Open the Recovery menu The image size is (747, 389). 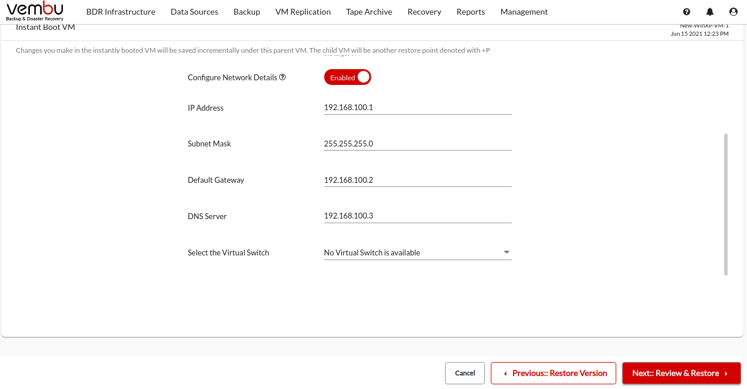coord(425,12)
